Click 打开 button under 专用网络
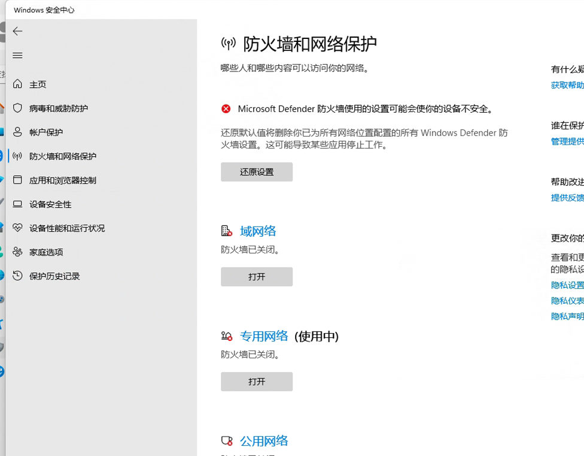Viewport: 584px width, 456px height. click(257, 382)
